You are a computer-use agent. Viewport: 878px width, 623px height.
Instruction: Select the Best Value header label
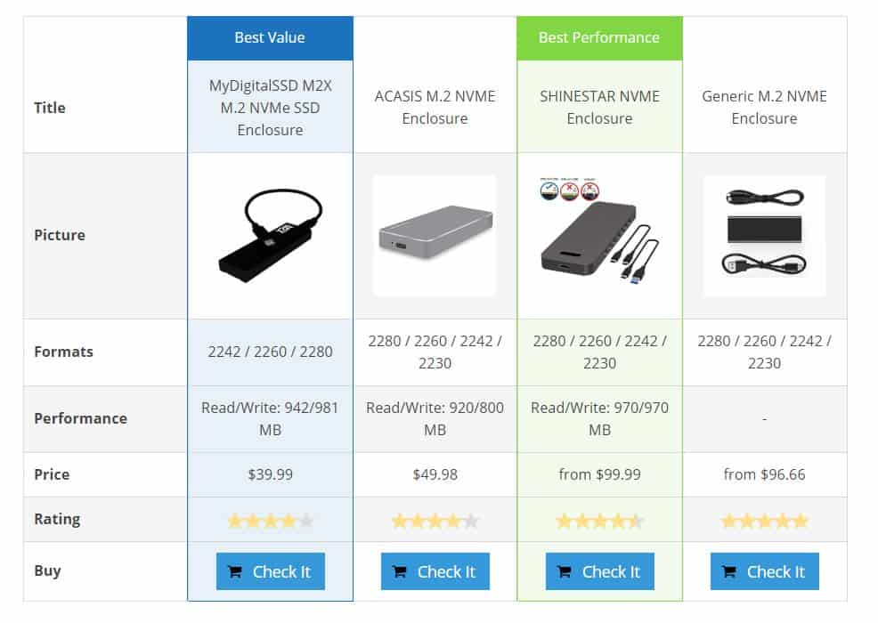pyautogui.click(x=270, y=37)
